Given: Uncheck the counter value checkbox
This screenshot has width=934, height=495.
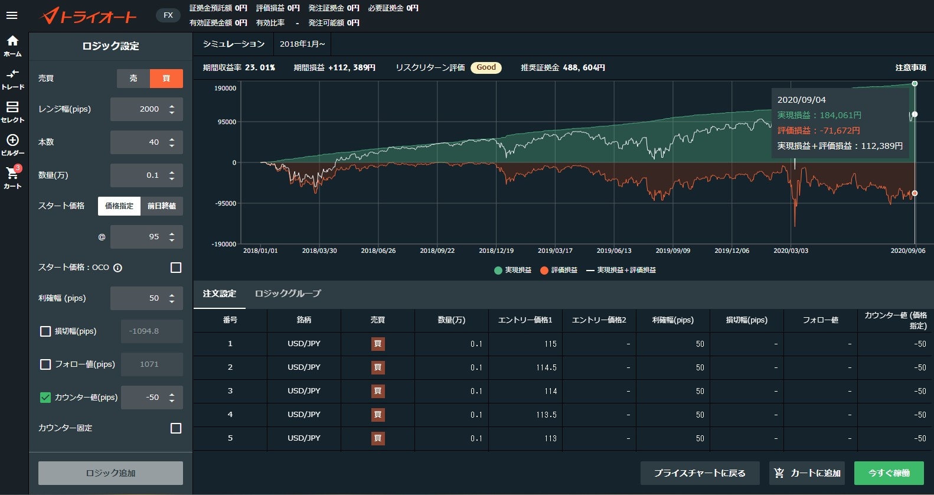Looking at the screenshot, I should click(45, 398).
